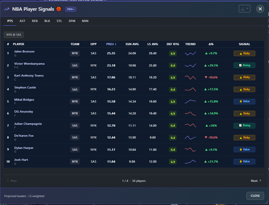
Task: Switch to the REB tab
Action: pos(35,21)
